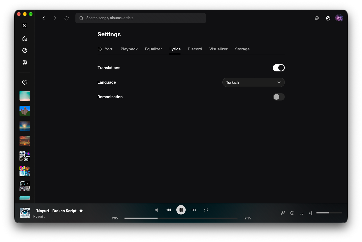Open the Home page in sidebar
The height and width of the screenshot is (242, 362).
(x=25, y=38)
